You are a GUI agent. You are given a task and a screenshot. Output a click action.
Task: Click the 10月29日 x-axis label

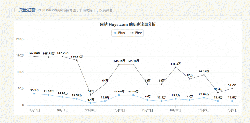click(x=204, y=110)
